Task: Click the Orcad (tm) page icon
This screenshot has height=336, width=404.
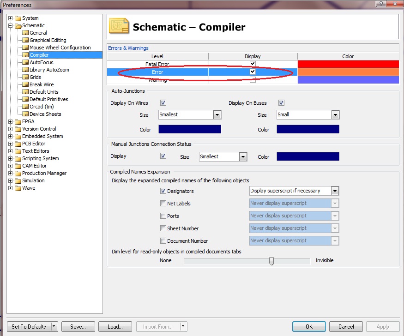Action: point(25,107)
